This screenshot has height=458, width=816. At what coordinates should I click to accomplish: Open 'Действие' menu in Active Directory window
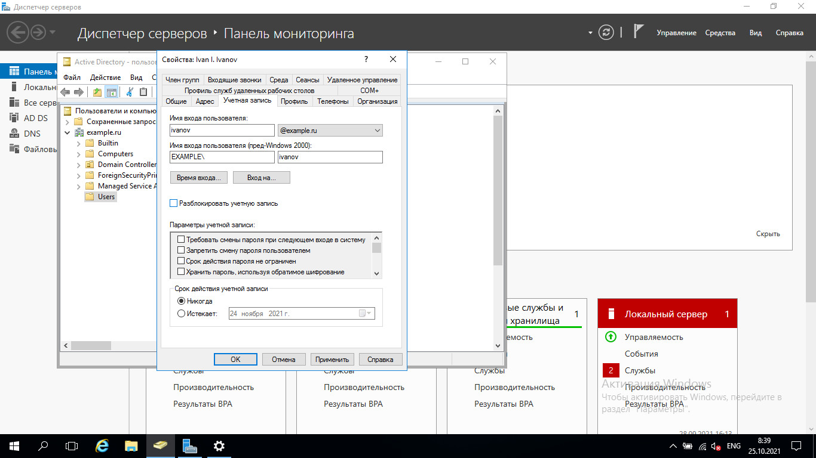(105, 78)
